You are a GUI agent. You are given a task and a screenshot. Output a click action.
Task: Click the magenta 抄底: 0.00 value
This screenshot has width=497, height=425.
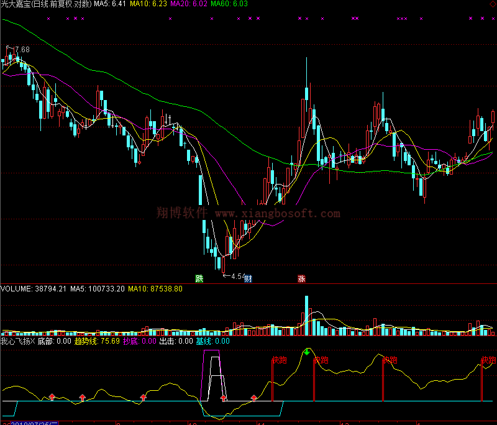tap(140, 341)
